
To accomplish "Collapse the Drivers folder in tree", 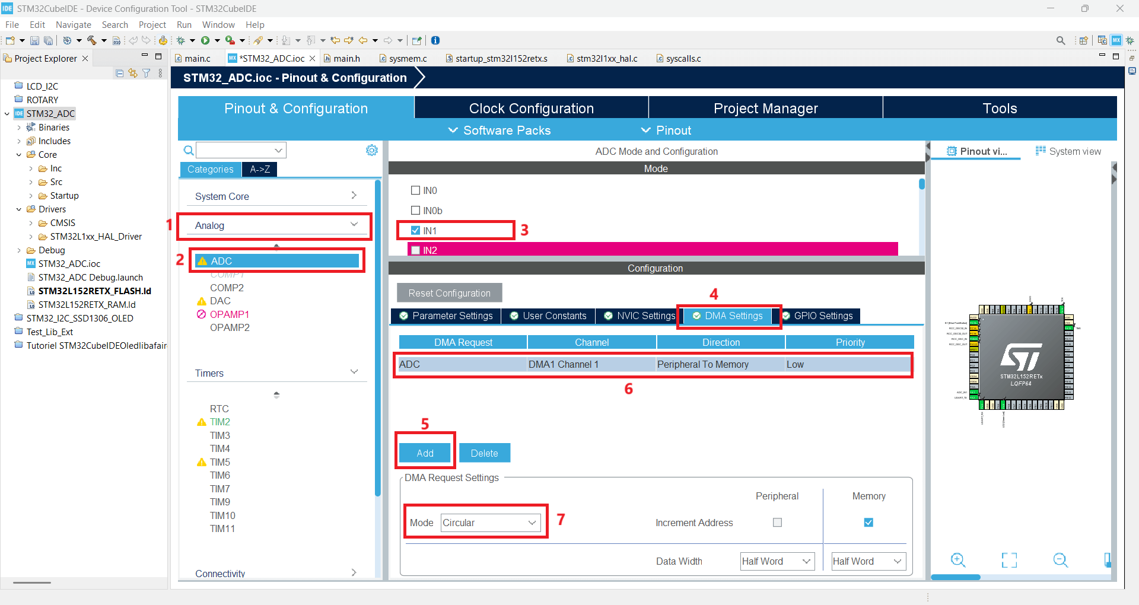I will [19, 209].
